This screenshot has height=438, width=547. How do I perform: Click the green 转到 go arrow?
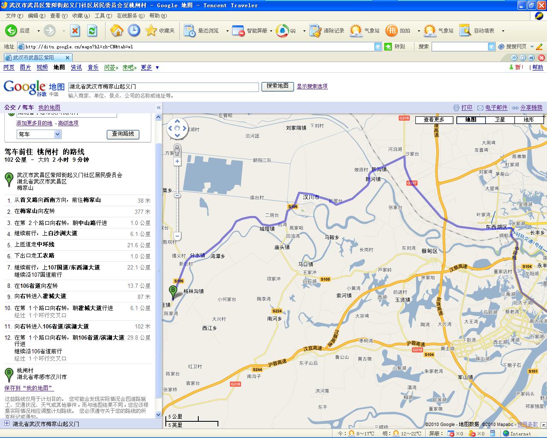pos(388,46)
